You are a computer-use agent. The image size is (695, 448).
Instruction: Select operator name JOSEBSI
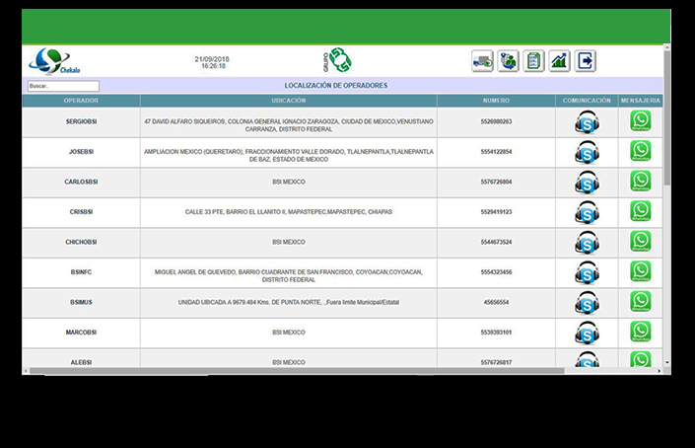[81, 152]
